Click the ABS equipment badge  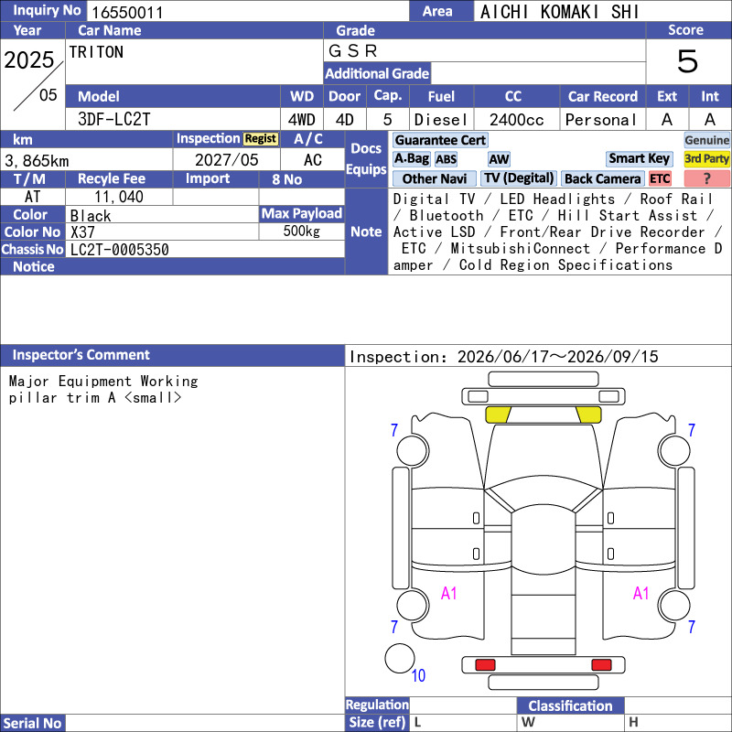tap(447, 159)
